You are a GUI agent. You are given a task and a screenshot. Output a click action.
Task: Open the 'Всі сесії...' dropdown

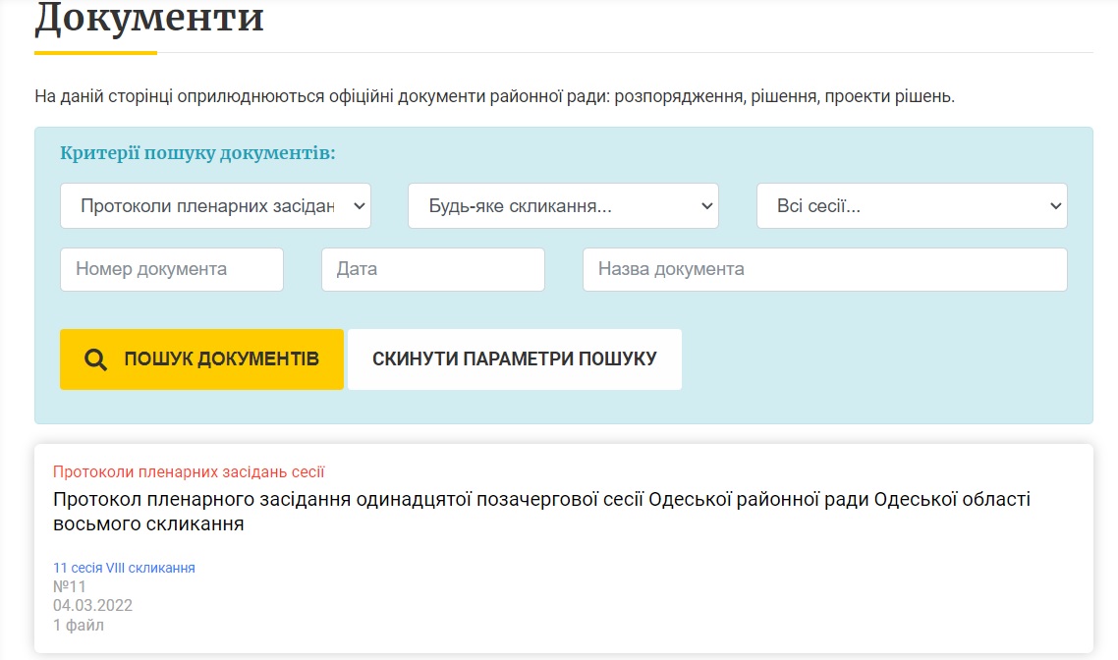coord(912,206)
